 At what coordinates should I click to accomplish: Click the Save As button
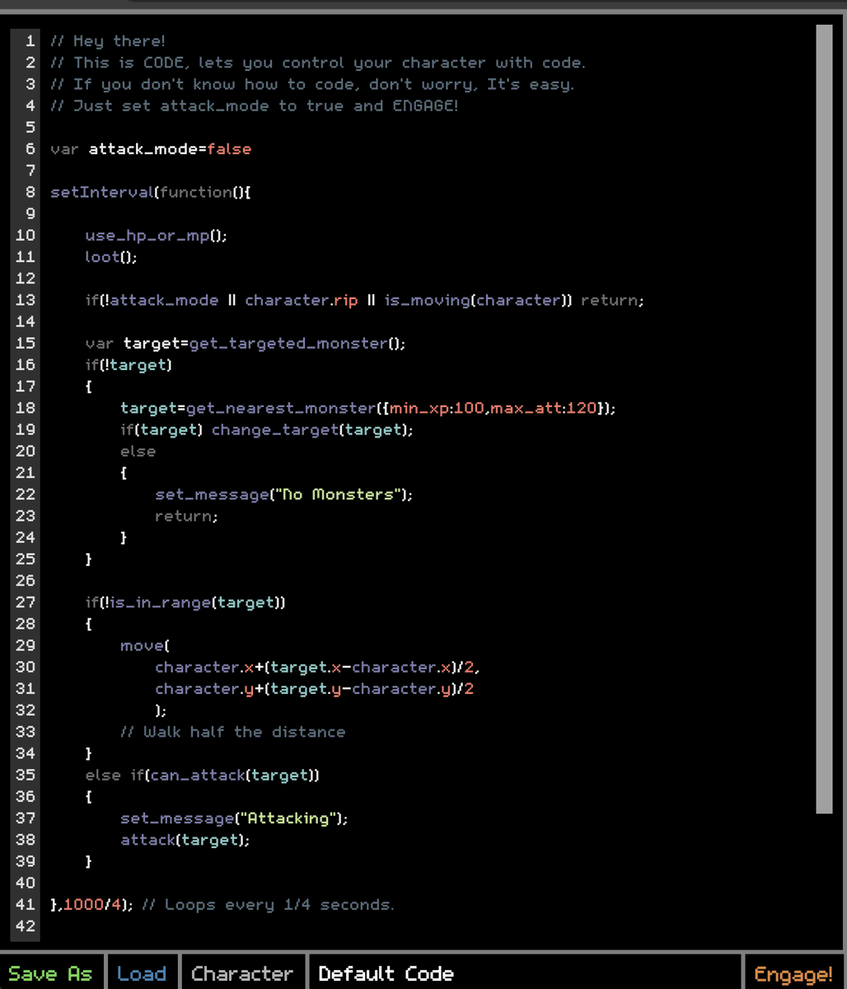coord(52,973)
